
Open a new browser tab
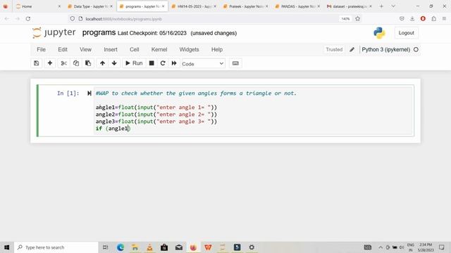(x=381, y=6)
